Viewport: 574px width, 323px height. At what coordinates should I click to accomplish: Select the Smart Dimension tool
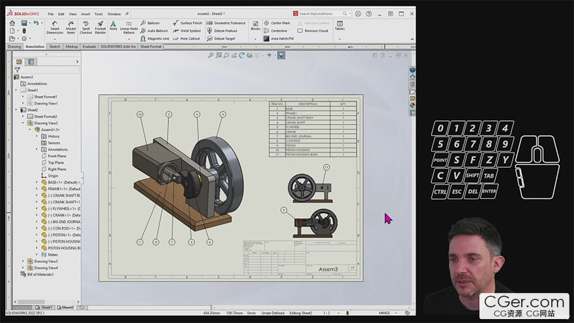pyautogui.click(x=55, y=27)
